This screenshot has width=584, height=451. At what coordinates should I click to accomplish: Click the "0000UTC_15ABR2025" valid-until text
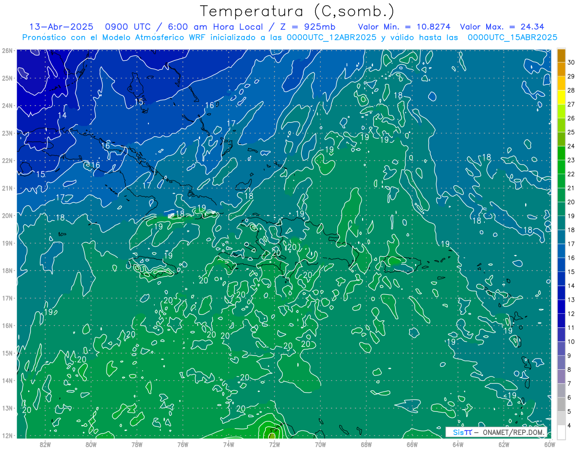(x=512, y=37)
